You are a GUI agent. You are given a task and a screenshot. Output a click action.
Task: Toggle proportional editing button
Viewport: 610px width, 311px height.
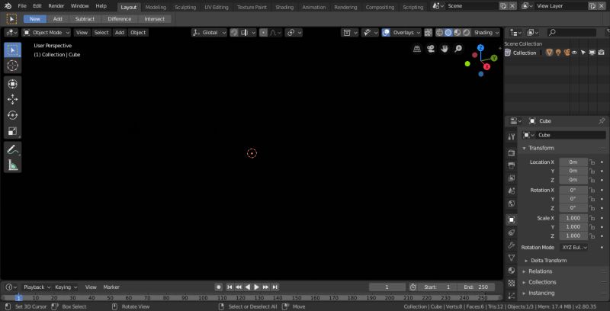tap(264, 33)
